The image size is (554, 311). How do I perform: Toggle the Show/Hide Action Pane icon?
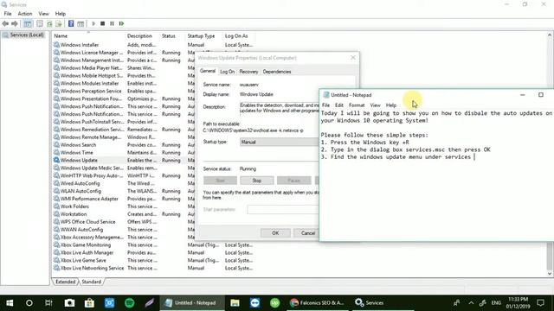[x=81, y=23]
